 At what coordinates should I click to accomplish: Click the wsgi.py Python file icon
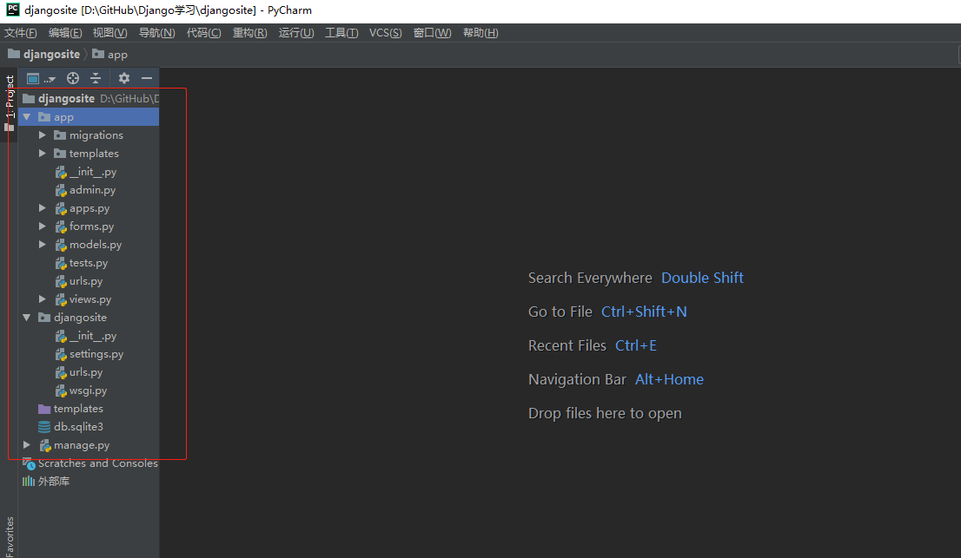pos(61,391)
